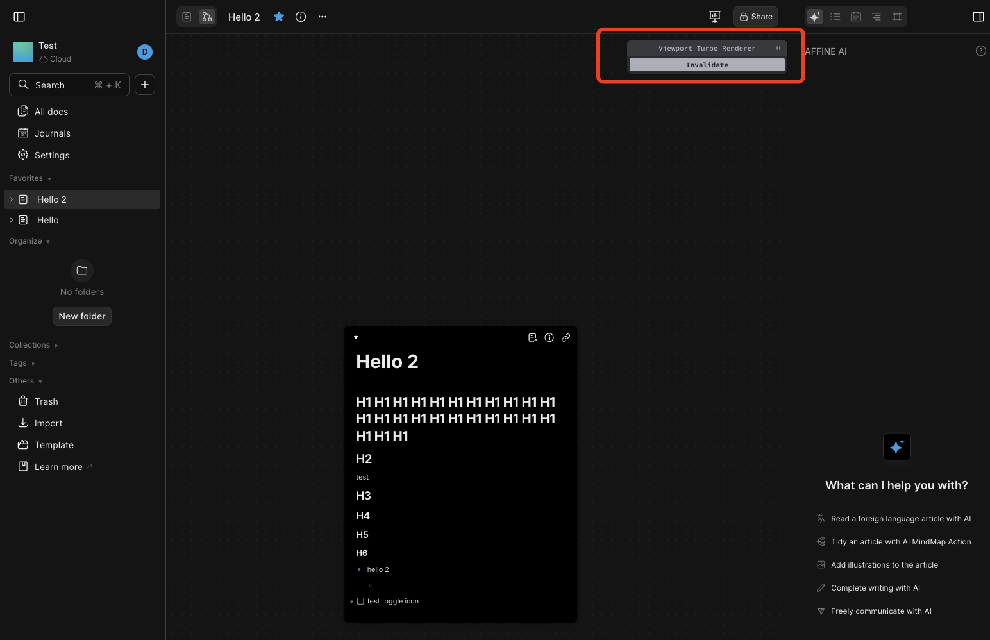990x640 pixels.
Task: Open the AFFiNE AI sidebar tab
Action: tap(814, 17)
